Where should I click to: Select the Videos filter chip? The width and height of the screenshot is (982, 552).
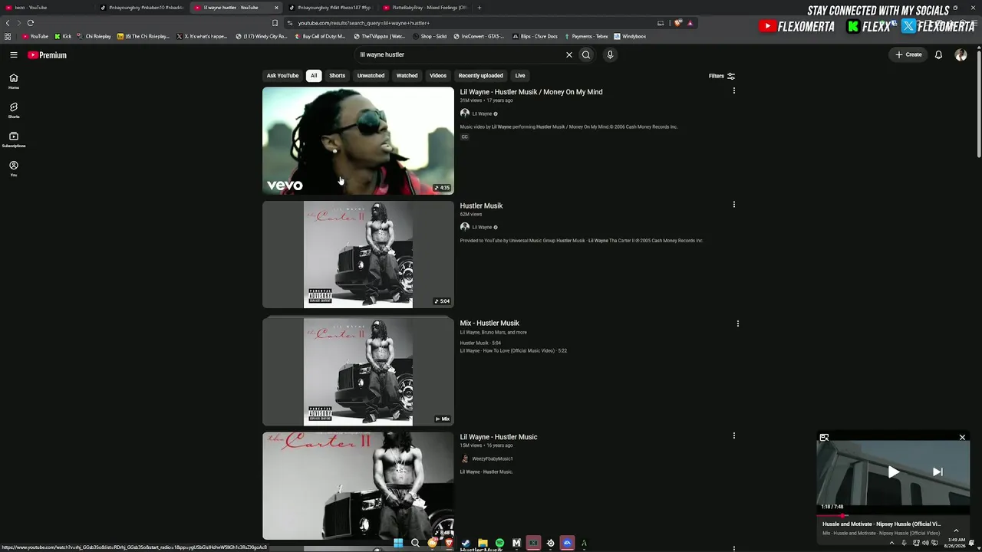(x=438, y=76)
